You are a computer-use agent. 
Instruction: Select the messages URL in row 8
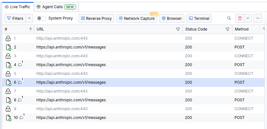click(71, 100)
